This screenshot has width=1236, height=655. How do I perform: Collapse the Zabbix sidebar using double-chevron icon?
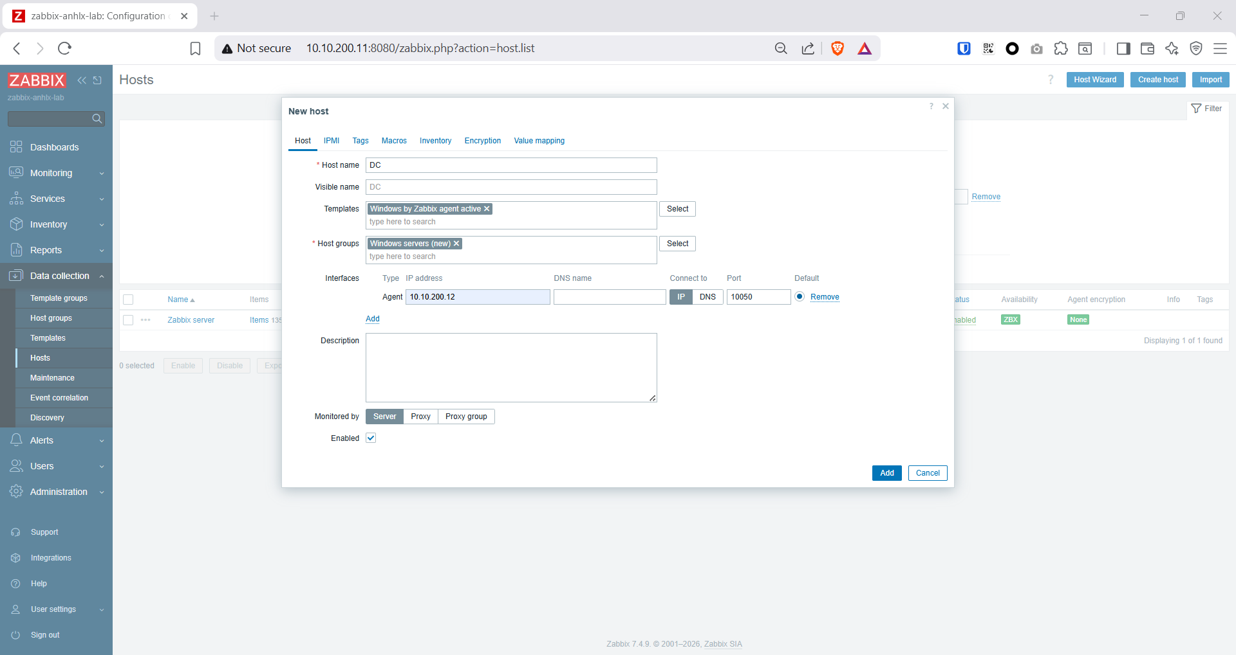coord(82,80)
